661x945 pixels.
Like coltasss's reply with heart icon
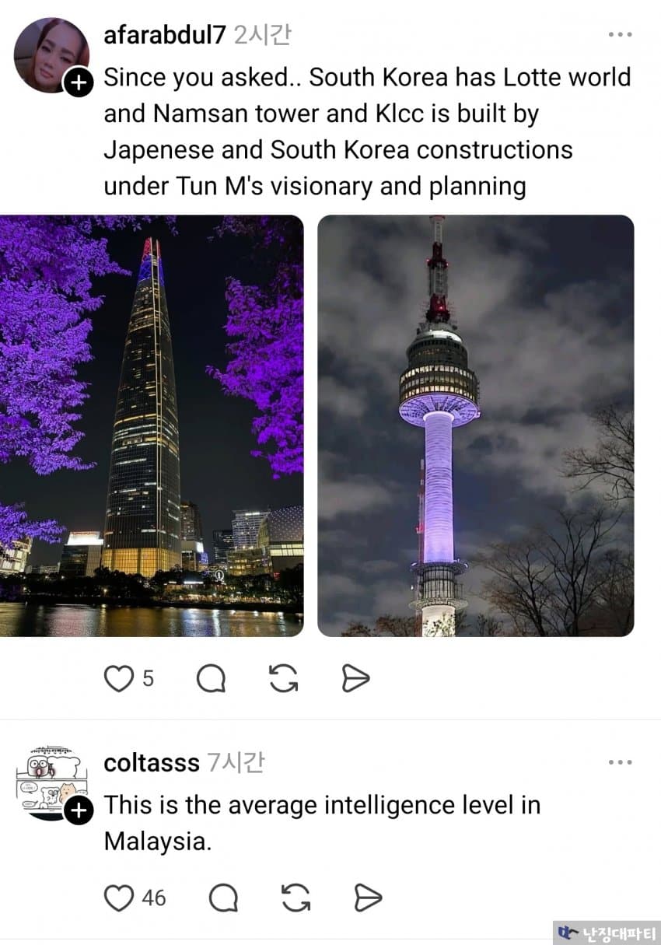(119, 898)
